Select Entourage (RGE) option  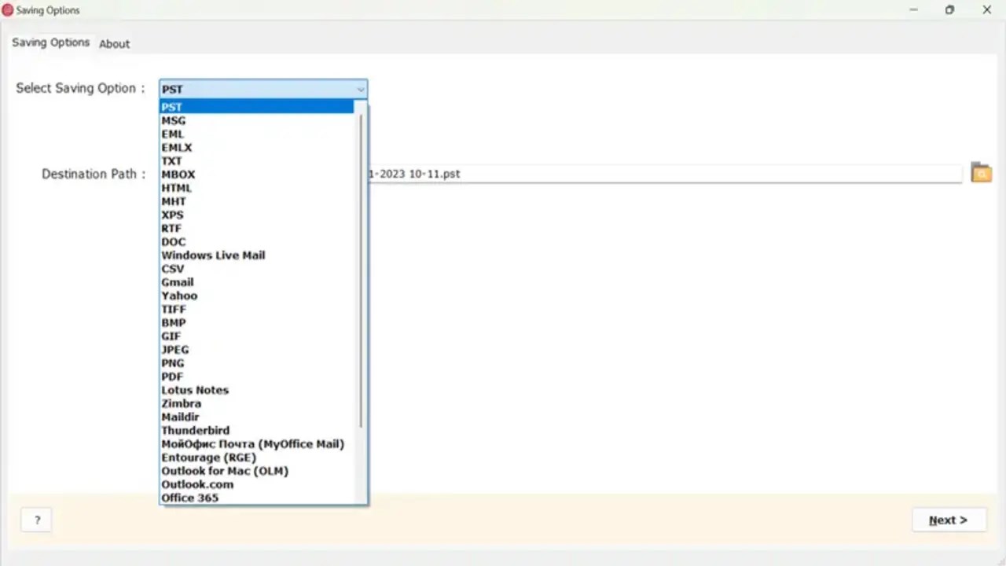257,457
